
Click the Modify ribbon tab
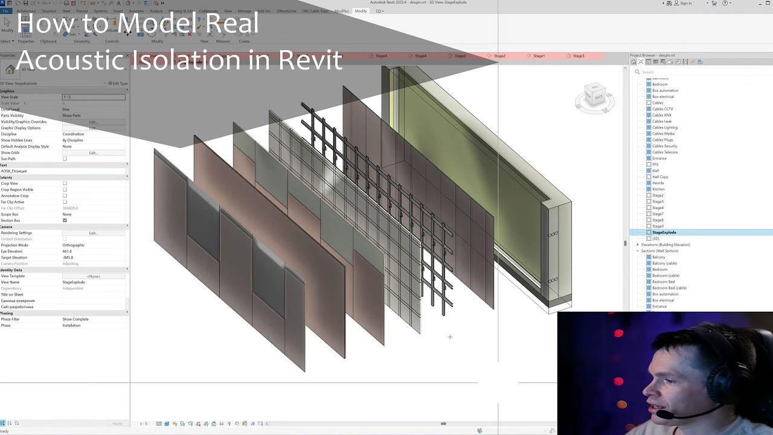361,11
